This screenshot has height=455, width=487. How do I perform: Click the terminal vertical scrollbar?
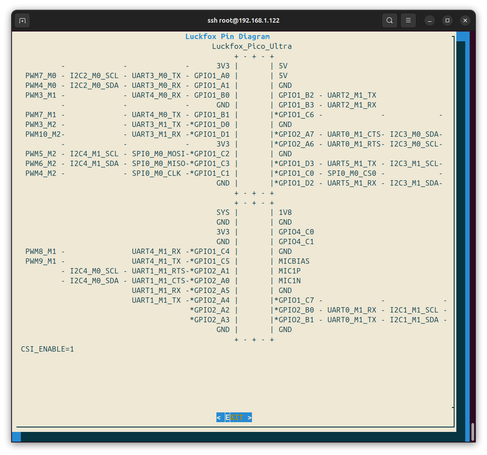pyautogui.click(x=473, y=432)
